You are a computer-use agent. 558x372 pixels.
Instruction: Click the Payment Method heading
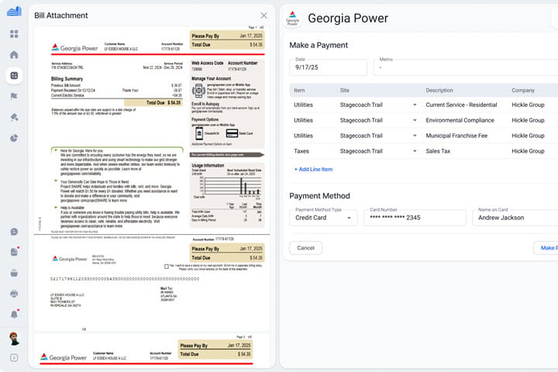[319, 196]
